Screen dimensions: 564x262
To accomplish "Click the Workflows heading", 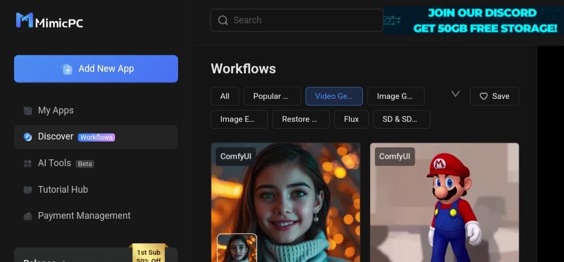I will (x=243, y=69).
